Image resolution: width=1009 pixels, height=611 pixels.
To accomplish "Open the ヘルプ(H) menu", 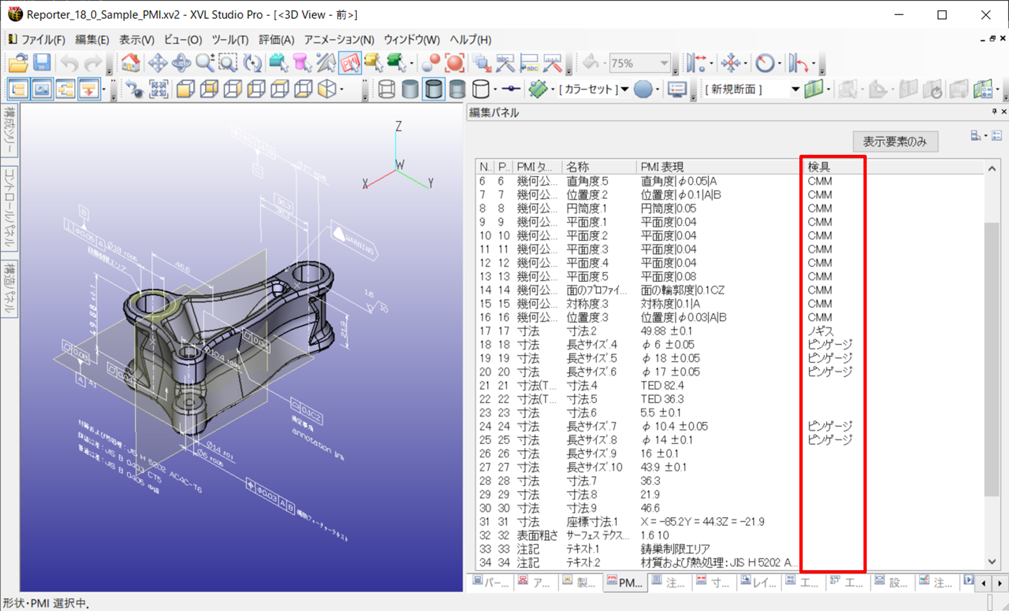I will click(x=470, y=40).
